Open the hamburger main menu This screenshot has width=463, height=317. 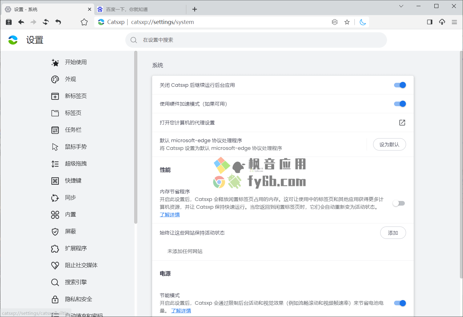pyautogui.click(x=454, y=22)
